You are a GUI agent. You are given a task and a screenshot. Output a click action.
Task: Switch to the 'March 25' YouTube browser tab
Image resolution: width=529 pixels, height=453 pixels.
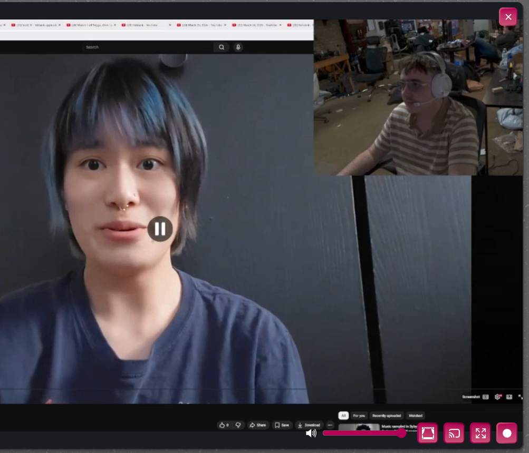click(202, 25)
